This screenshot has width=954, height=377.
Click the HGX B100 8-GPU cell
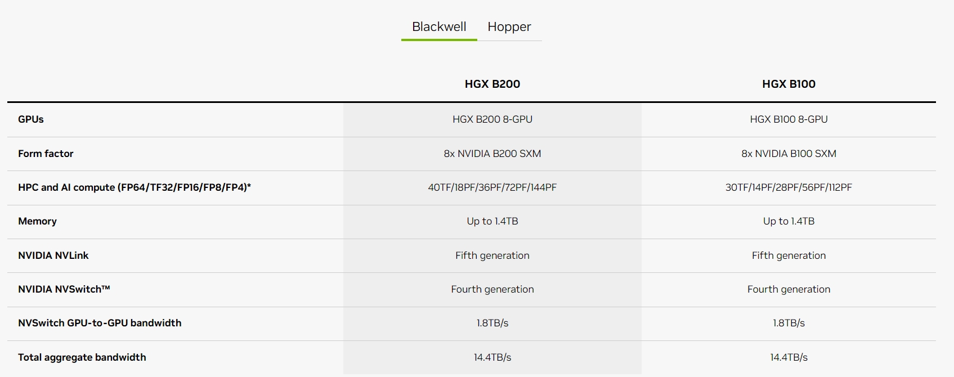(788, 119)
